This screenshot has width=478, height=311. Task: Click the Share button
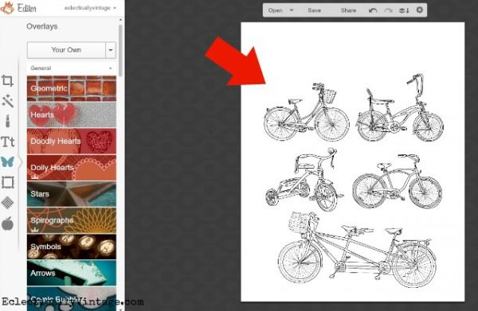click(348, 10)
